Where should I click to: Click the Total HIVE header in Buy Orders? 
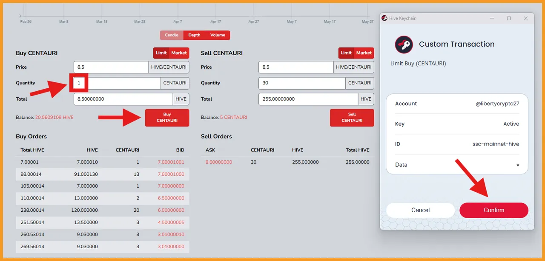(32, 150)
